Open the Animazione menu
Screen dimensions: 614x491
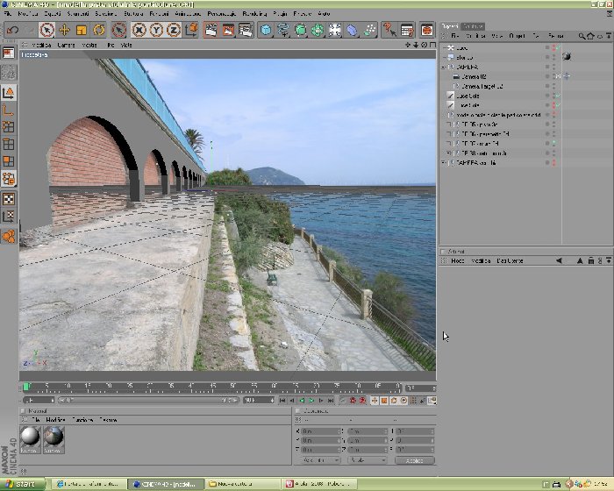click(188, 14)
